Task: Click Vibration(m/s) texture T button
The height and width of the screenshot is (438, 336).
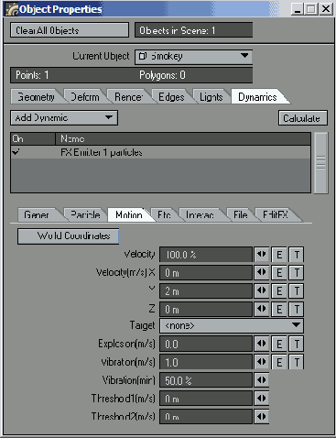Action: click(297, 362)
